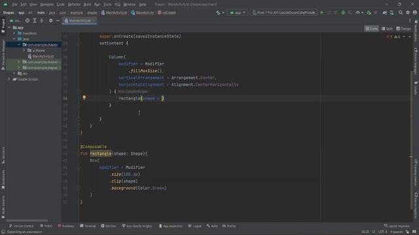Open Notifications side tab on right edge
This screenshot has height=235, width=419.
click(416, 30)
